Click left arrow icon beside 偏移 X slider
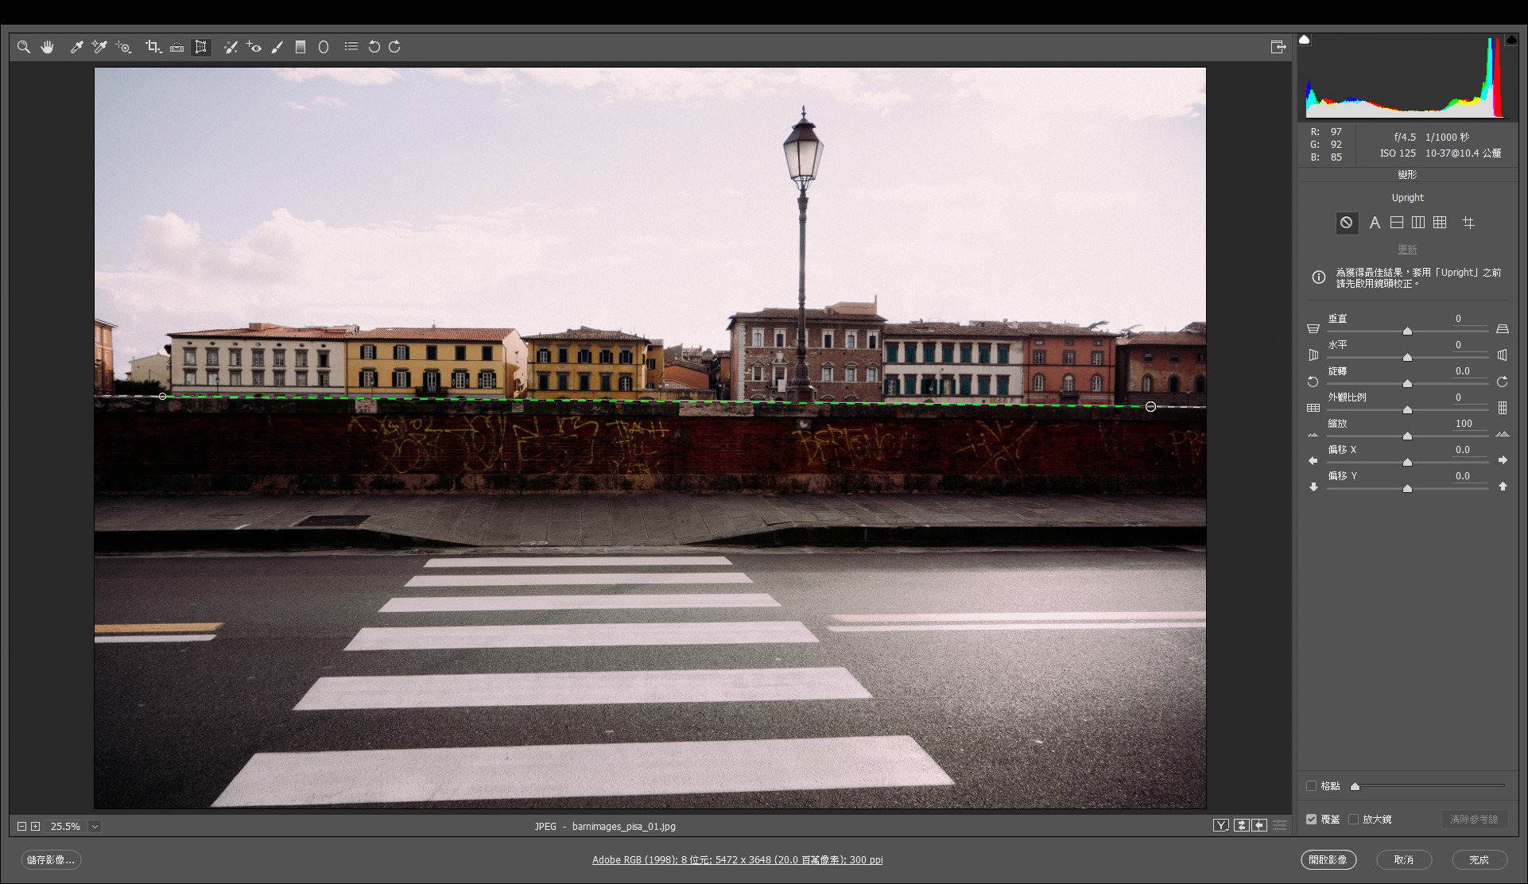 pyautogui.click(x=1313, y=460)
